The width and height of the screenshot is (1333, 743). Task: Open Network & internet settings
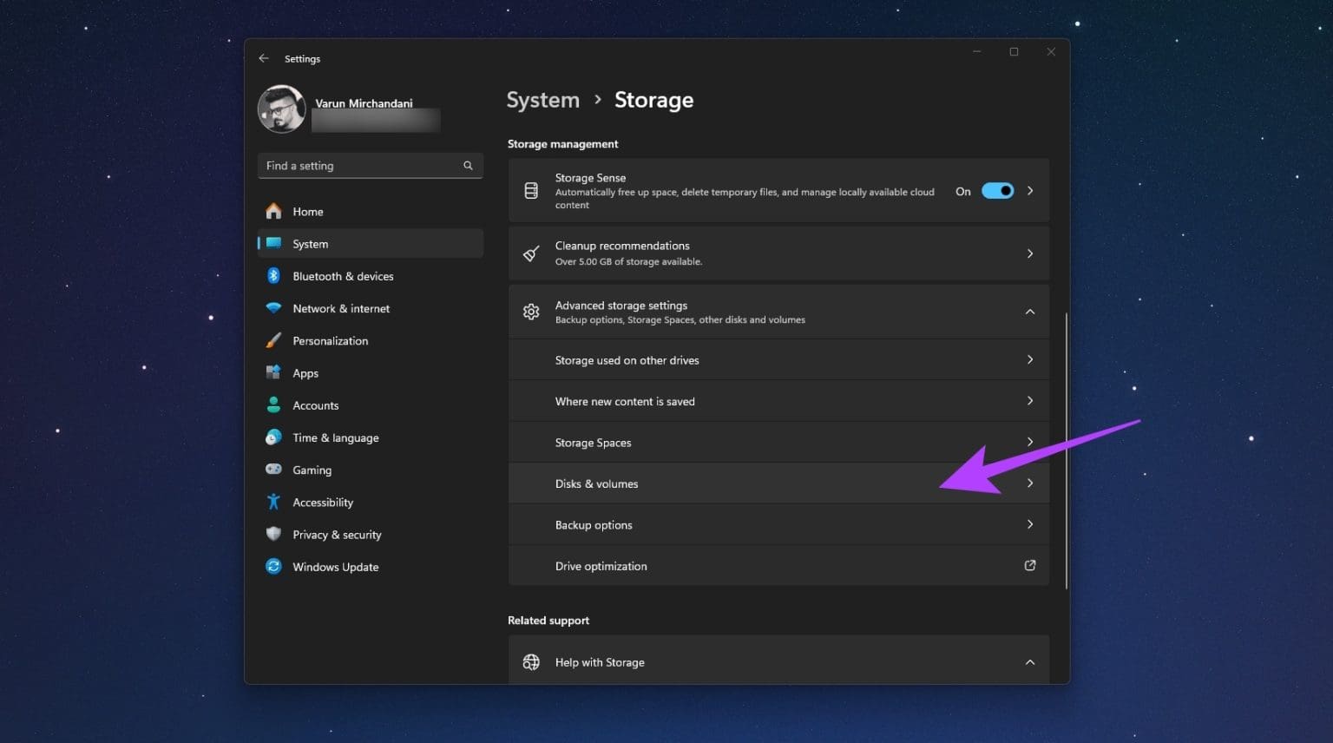[340, 308]
